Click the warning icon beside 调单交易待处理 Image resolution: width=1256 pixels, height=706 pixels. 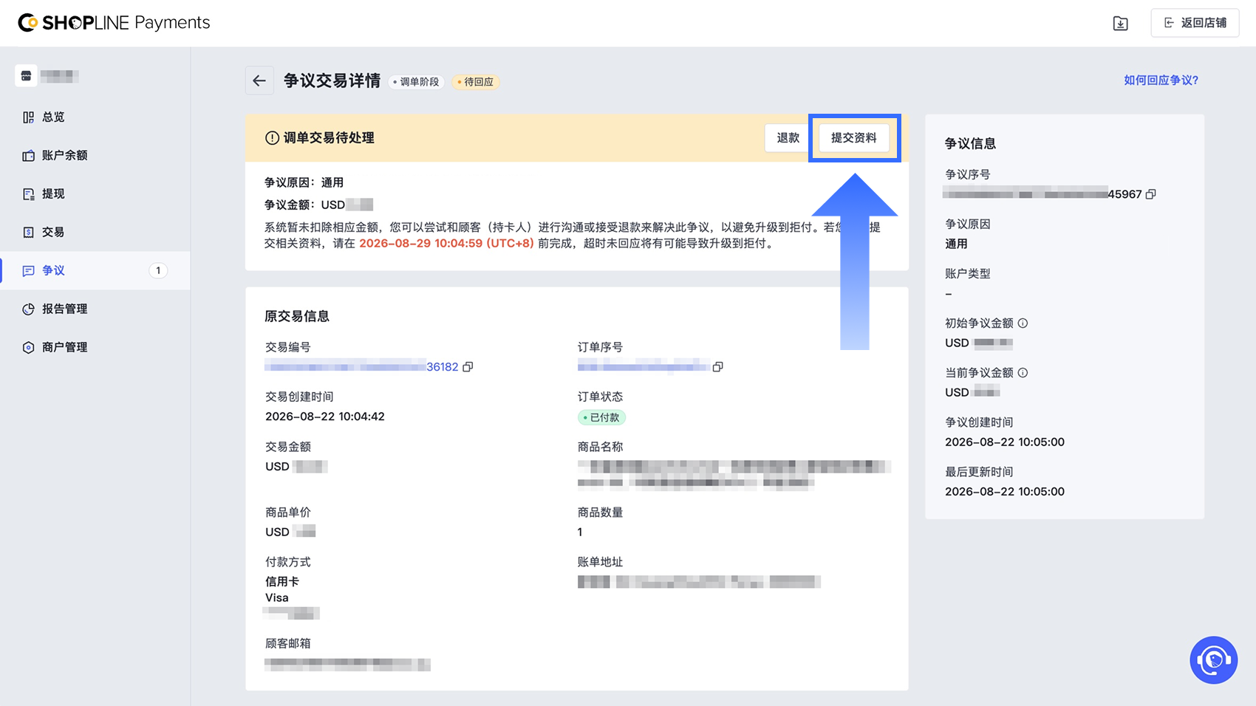click(x=272, y=138)
